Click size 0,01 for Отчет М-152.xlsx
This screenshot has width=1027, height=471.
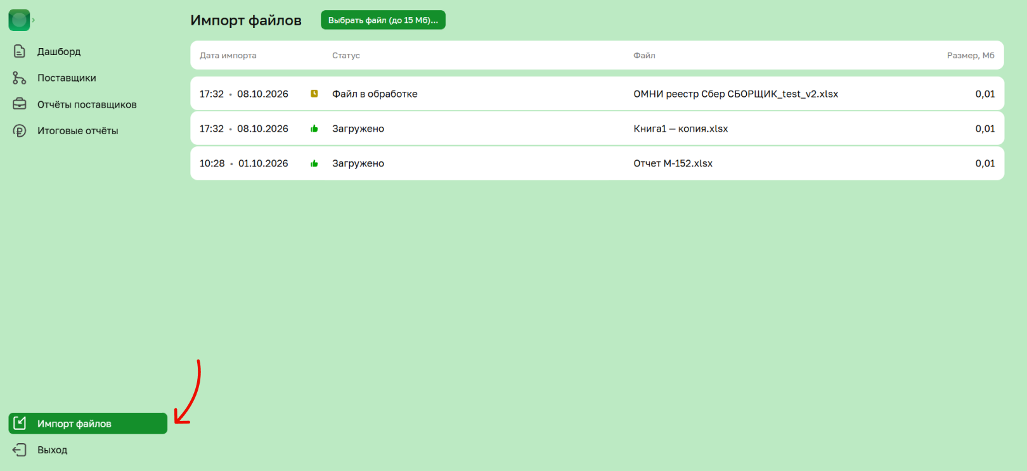tap(985, 163)
